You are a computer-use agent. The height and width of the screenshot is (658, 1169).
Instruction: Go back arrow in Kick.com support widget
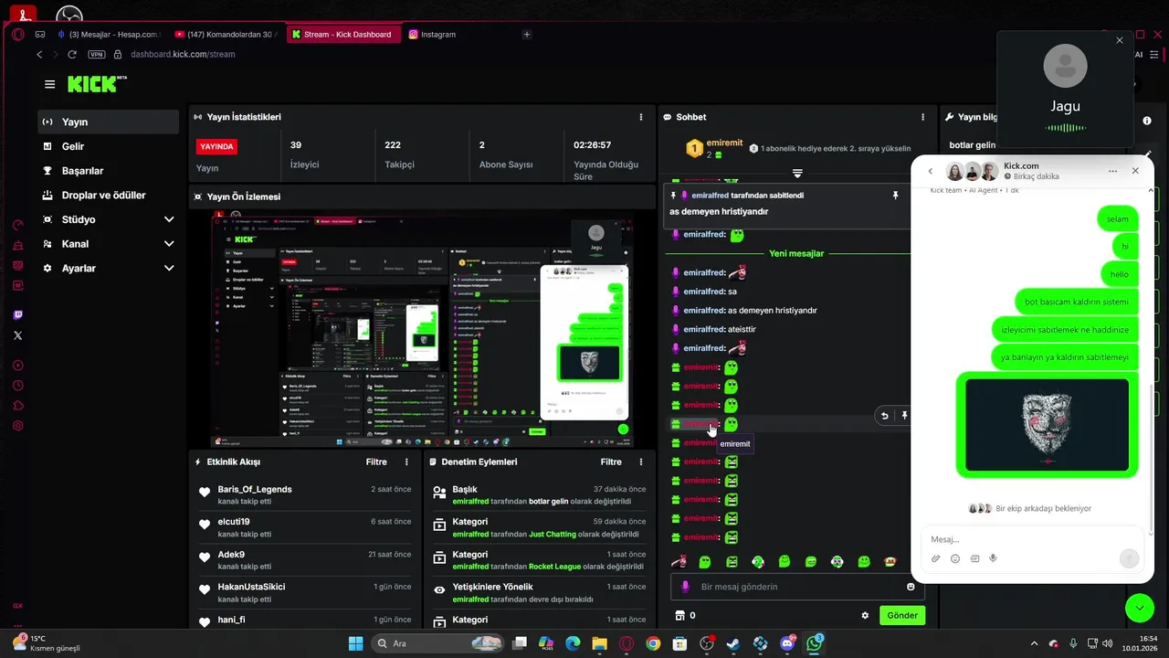931,171
